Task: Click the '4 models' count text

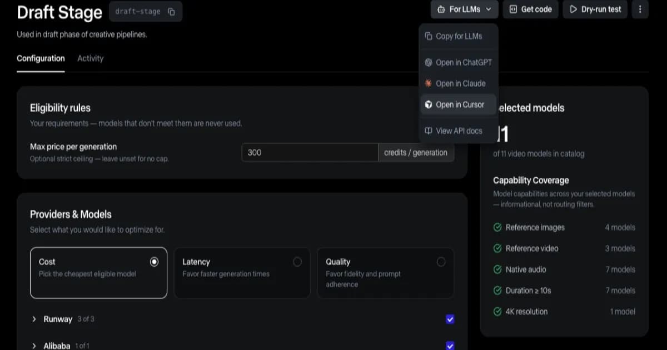Action: 620,227
